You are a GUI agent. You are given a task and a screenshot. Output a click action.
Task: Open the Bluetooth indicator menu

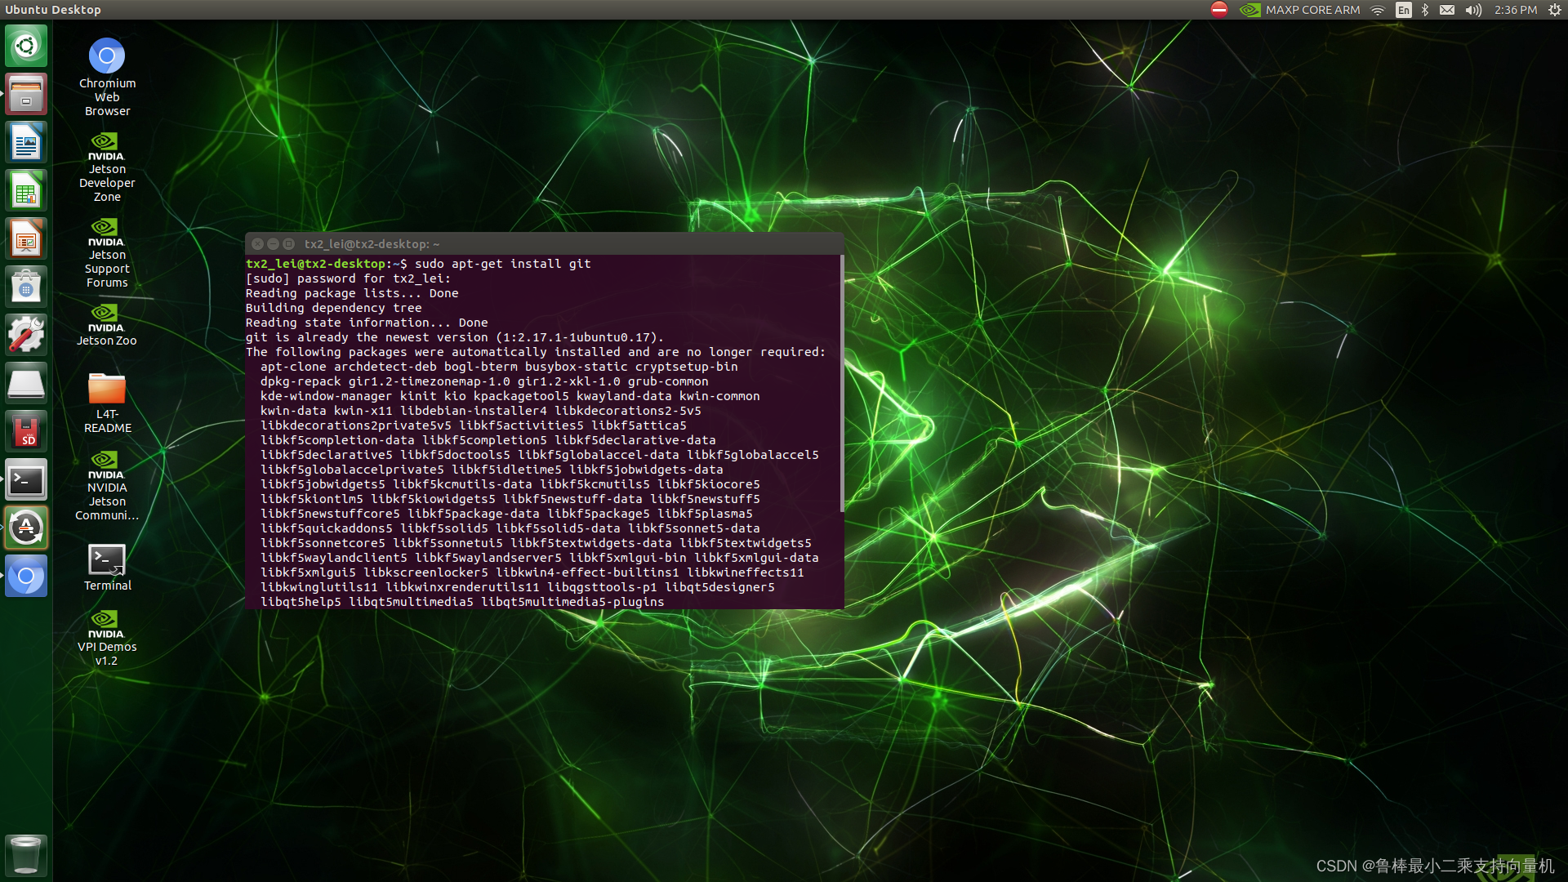(x=1425, y=10)
